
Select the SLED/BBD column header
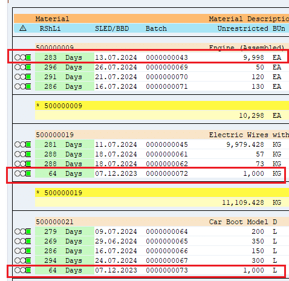point(112,28)
